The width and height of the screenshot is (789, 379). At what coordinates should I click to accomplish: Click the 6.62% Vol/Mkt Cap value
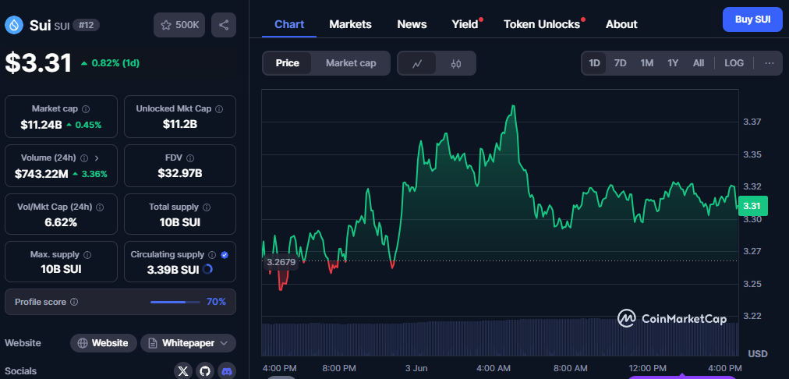click(x=61, y=222)
